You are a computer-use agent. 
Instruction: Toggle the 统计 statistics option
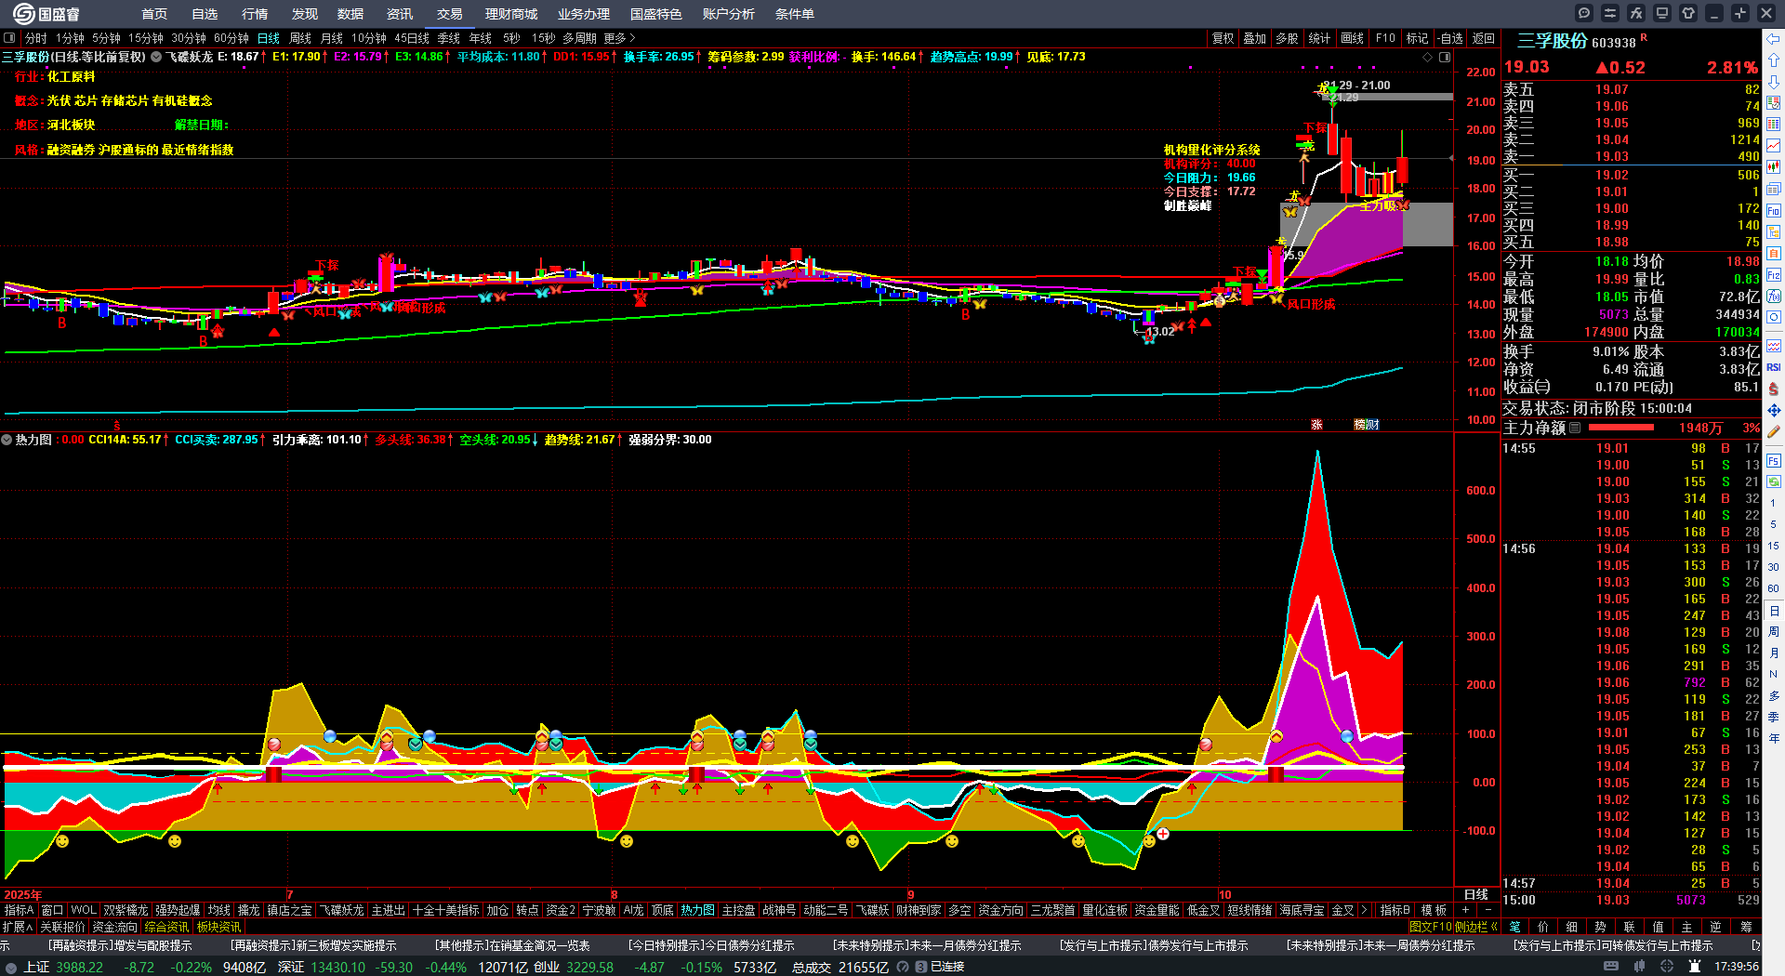pyautogui.click(x=1319, y=38)
